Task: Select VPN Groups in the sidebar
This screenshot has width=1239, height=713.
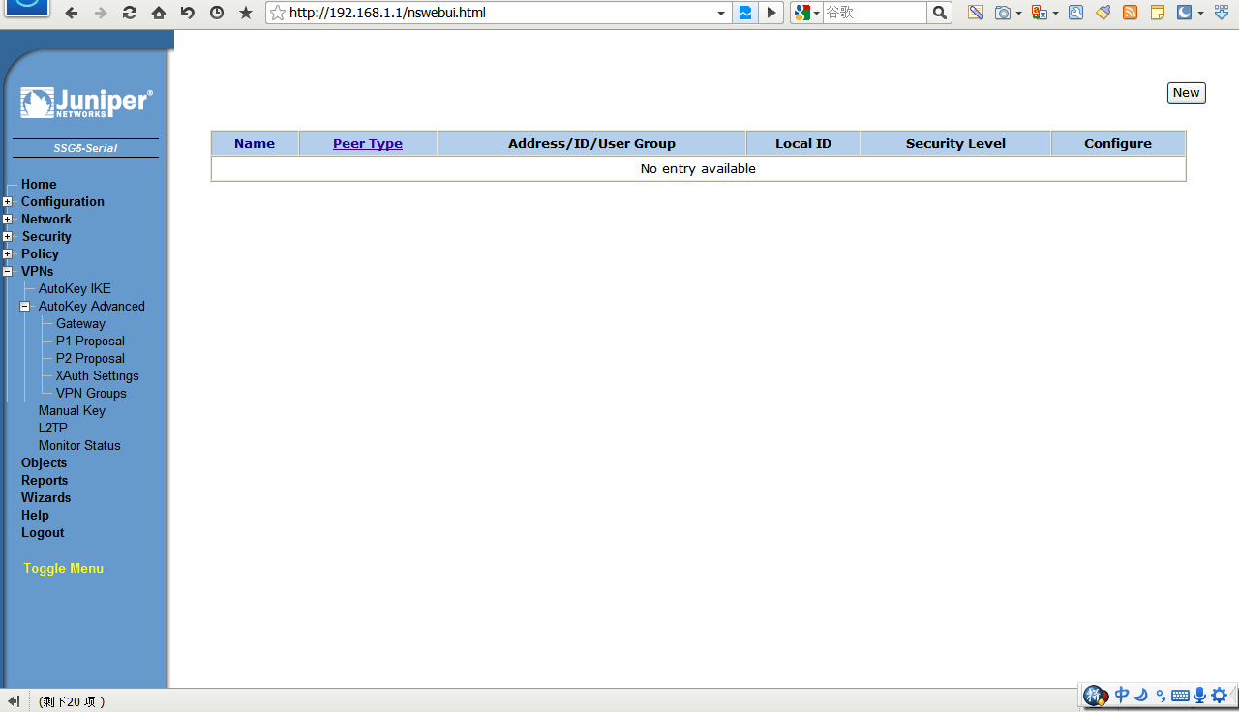Action: click(x=91, y=394)
